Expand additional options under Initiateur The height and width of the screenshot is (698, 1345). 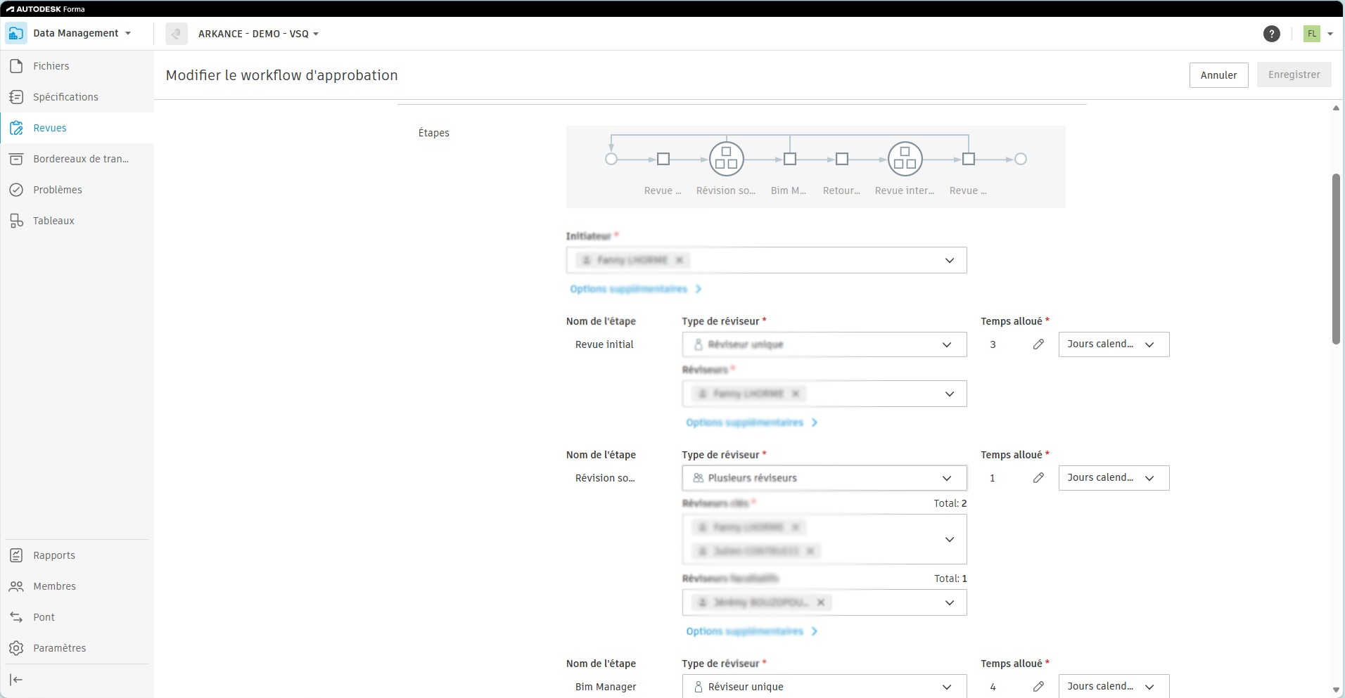point(635,289)
